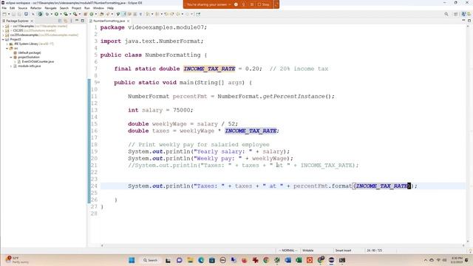Click 'Writable' in the status bar
This screenshot has height=266, width=473.
click(308, 250)
